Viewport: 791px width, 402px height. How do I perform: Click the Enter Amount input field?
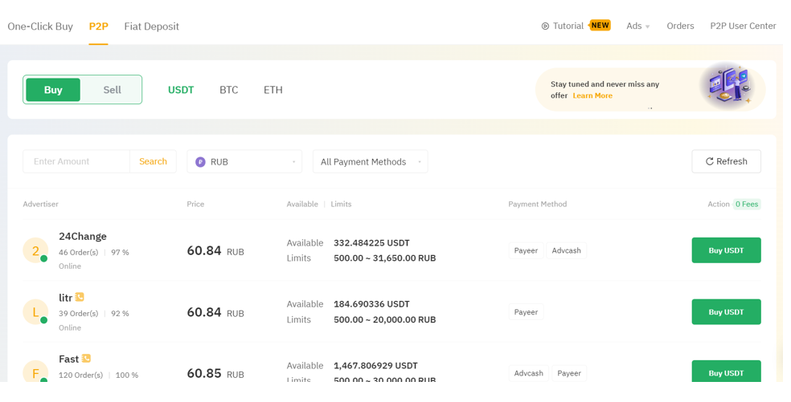(x=76, y=162)
